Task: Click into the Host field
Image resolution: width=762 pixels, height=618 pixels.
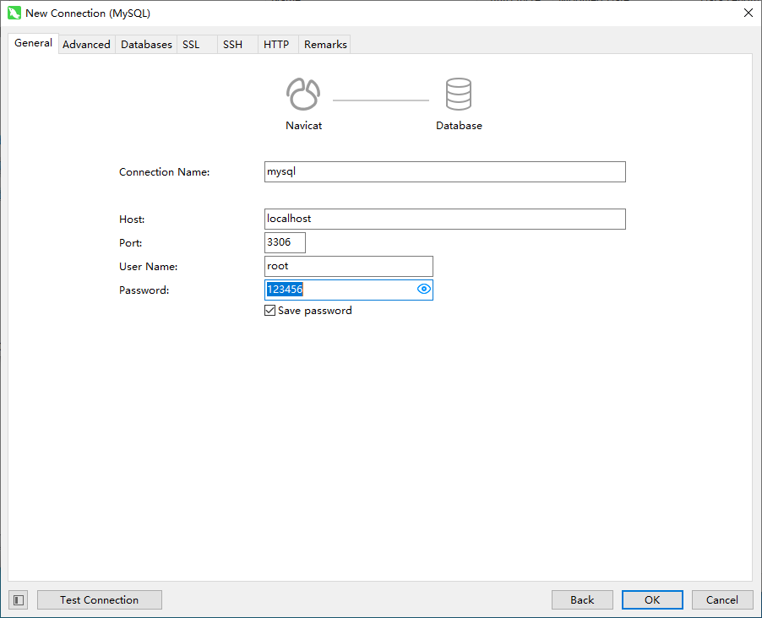Action: tap(444, 220)
